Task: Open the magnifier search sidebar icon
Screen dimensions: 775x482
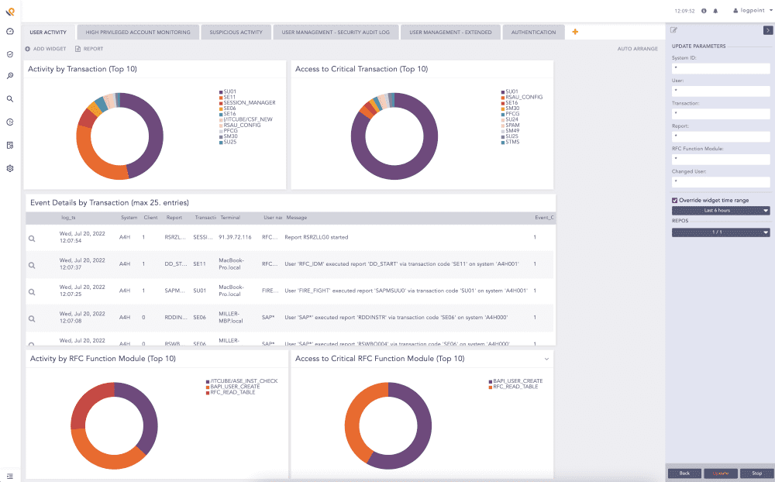Action: (10, 99)
